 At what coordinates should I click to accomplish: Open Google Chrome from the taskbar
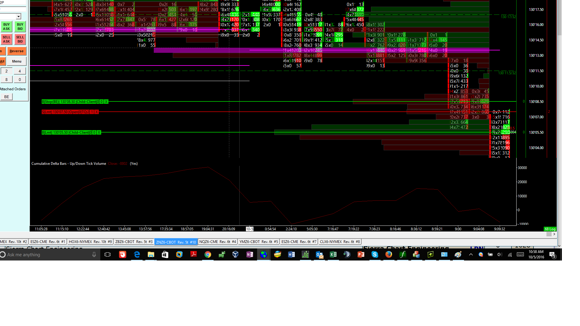pos(208,255)
